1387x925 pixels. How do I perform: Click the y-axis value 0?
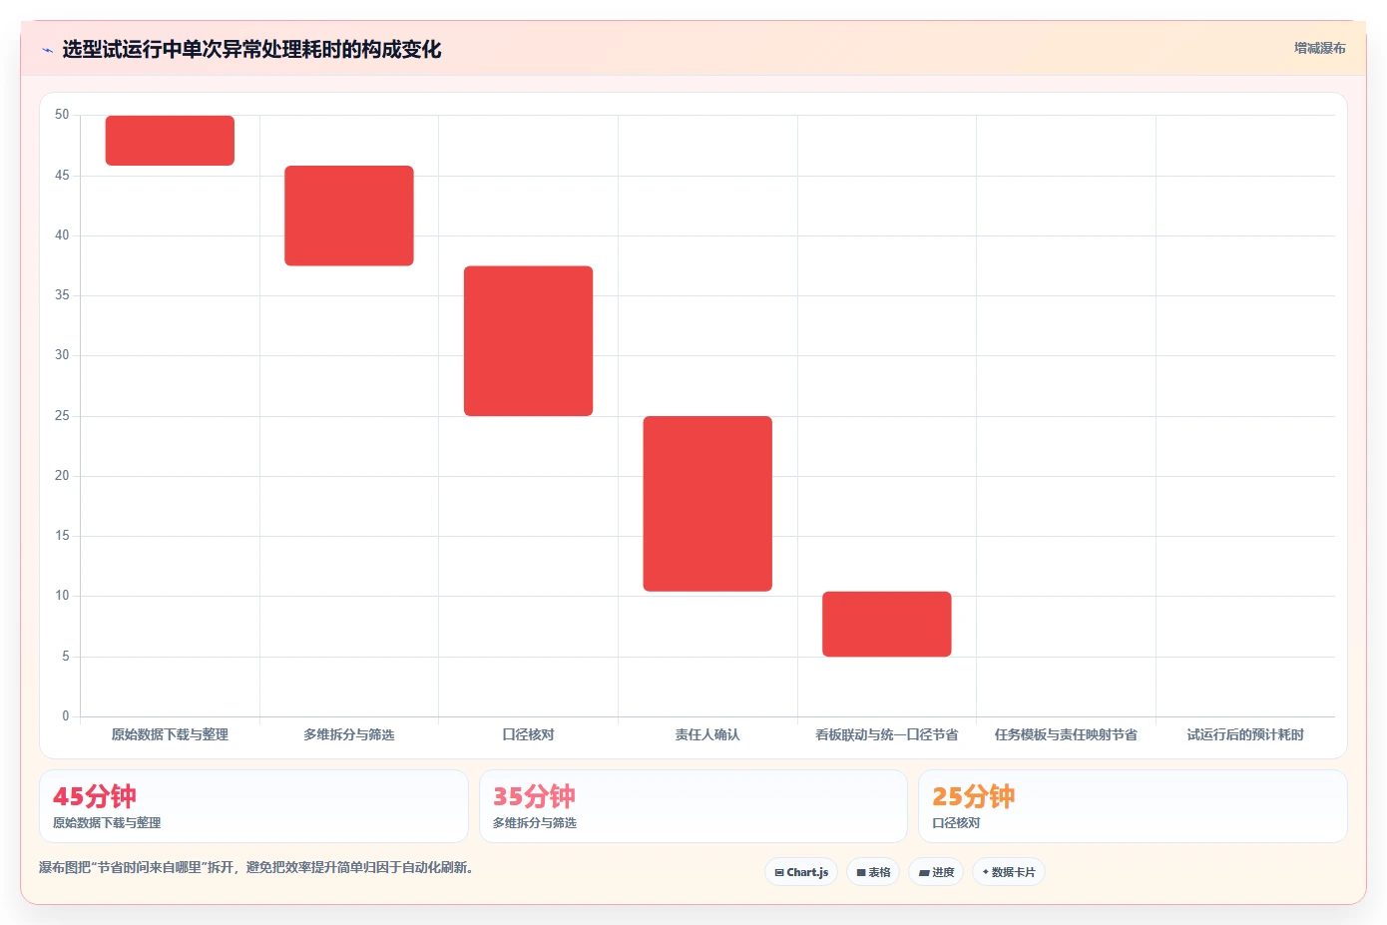coord(66,716)
